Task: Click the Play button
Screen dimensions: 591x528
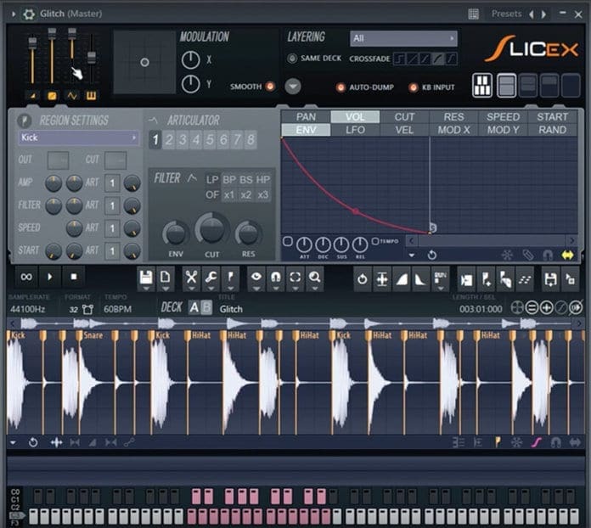Action: [x=50, y=277]
